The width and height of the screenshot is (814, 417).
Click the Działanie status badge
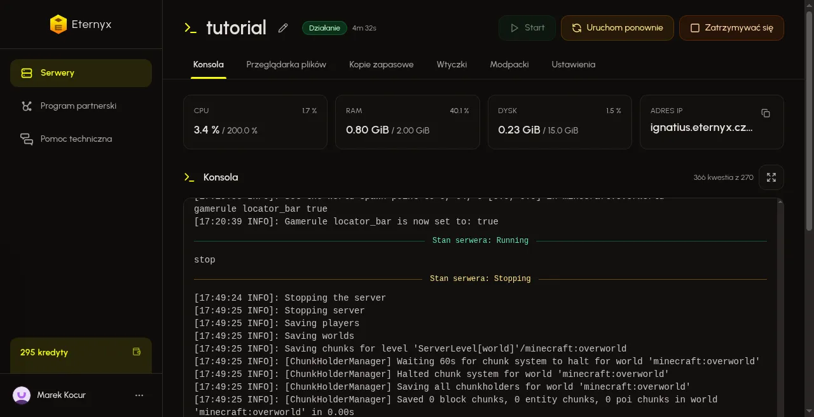point(324,28)
